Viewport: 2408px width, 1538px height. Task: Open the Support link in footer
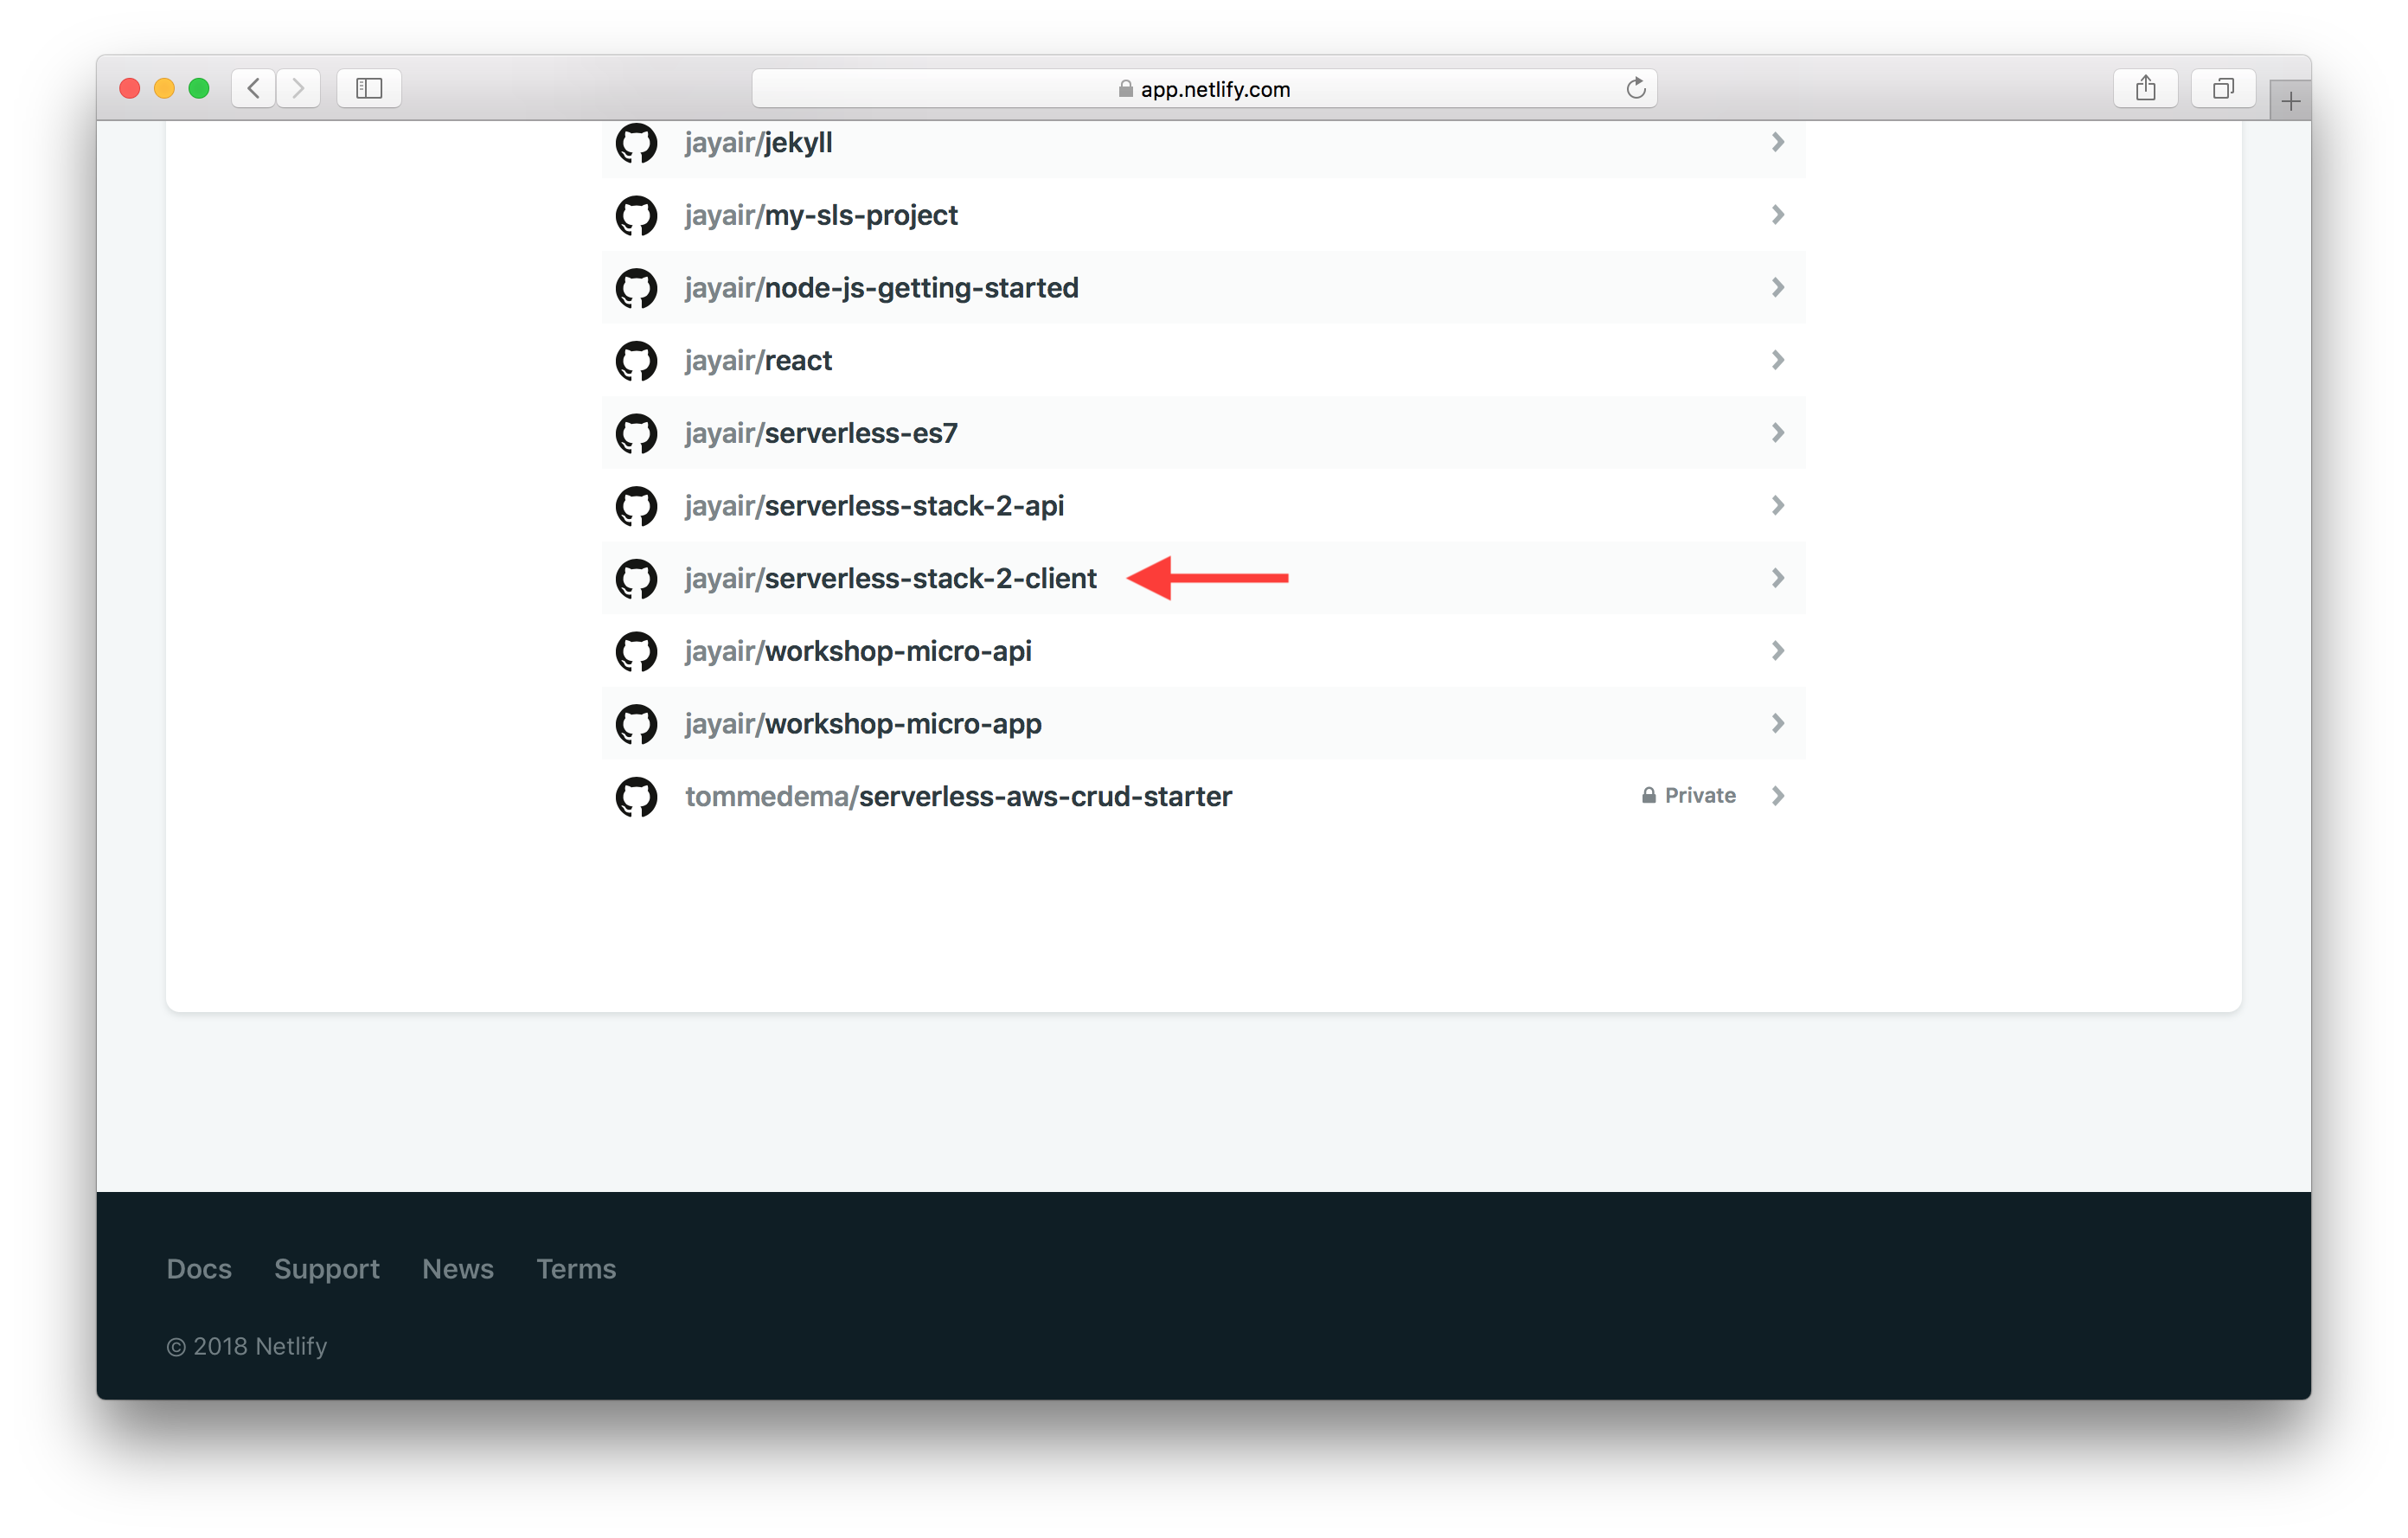tap(326, 1267)
